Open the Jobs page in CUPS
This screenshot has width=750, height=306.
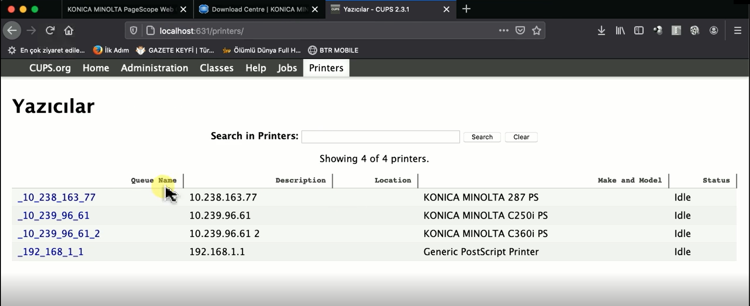click(287, 68)
